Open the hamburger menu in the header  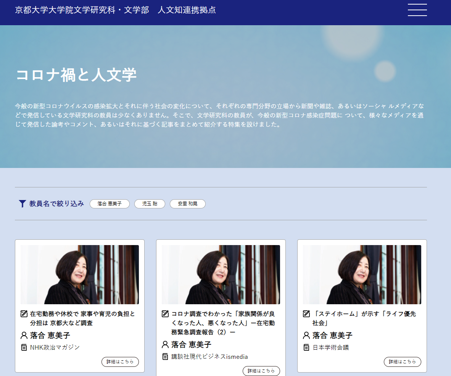point(417,10)
